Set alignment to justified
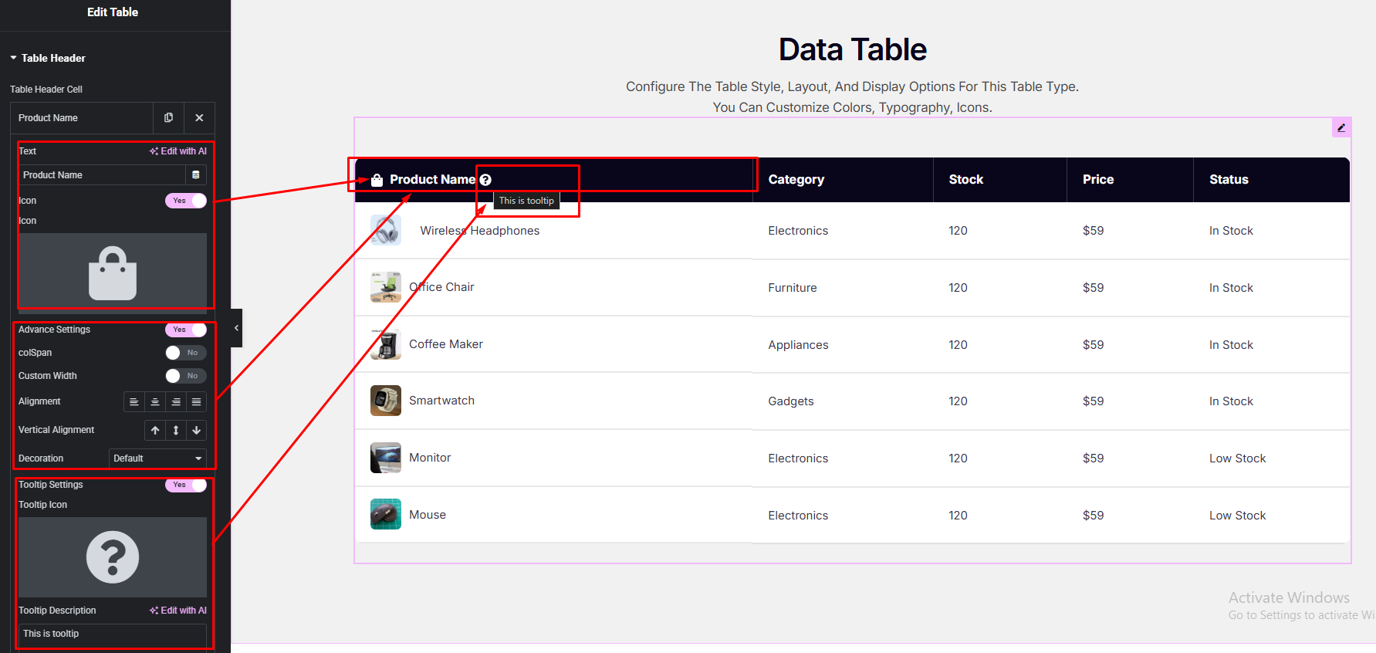The width and height of the screenshot is (1376, 653). (197, 402)
